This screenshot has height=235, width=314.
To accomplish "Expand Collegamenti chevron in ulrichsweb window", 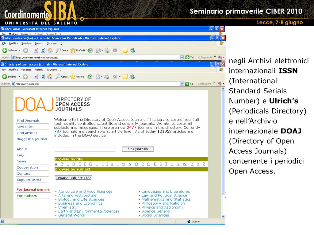I will (215, 57).
